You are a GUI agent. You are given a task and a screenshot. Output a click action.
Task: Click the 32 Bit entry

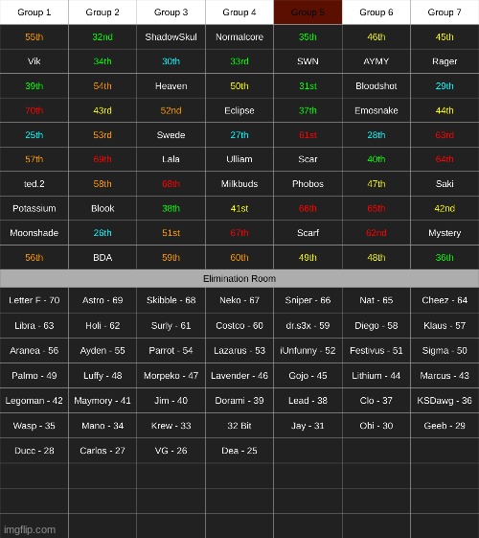[239, 426]
